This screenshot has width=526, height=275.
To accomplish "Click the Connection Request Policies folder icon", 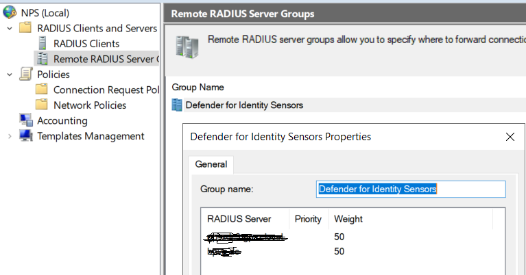I will (42, 90).
